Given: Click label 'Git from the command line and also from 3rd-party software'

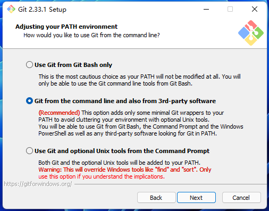Looking at the screenshot, I should coord(125,101).
